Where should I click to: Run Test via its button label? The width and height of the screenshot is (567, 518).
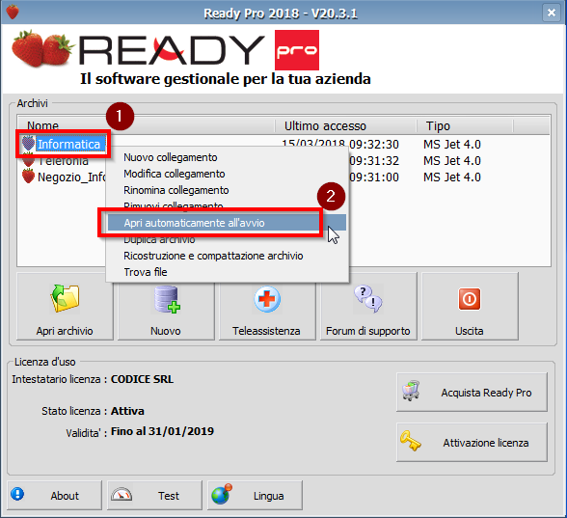click(x=169, y=496)
